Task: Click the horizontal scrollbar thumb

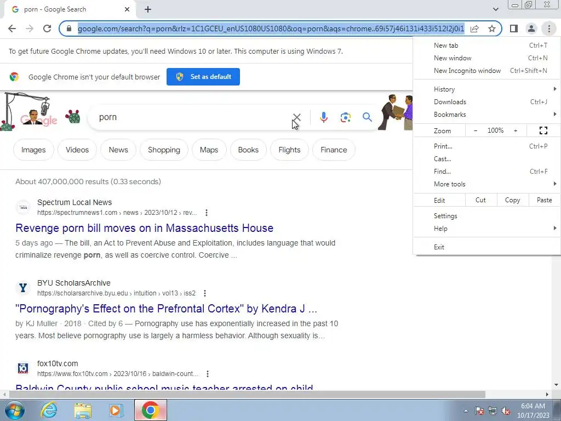Action: pyautogui.click(x=247, y=394)
